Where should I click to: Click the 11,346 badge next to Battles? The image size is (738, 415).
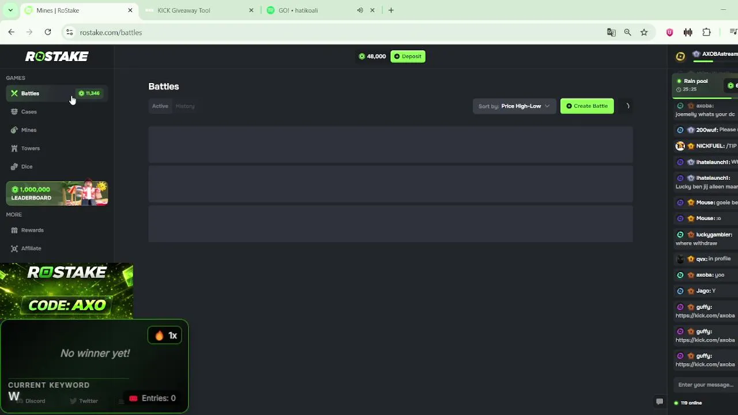[89, 93]
